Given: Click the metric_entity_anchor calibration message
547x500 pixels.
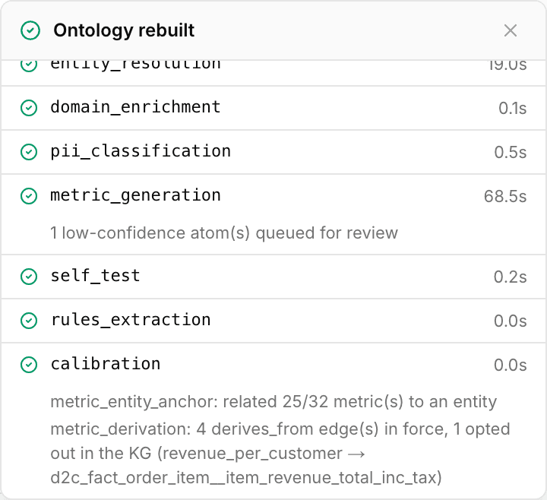Looking at the screenshot, I should pos(273,402).
